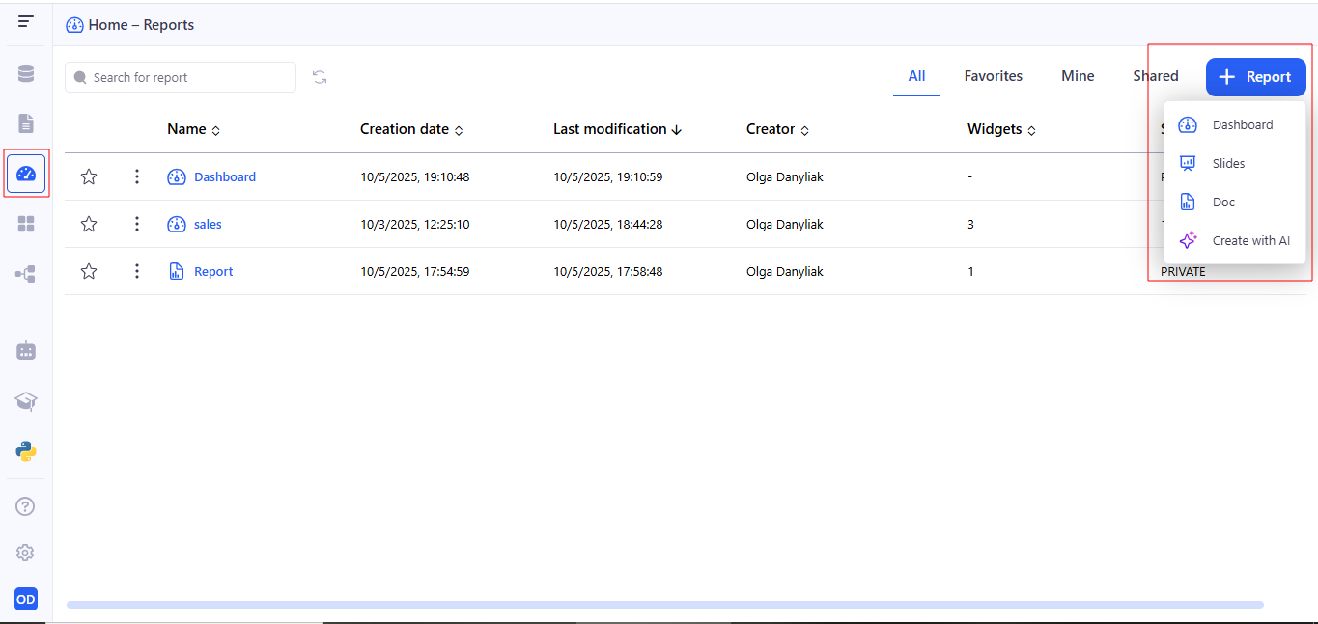1318x624 pixels.
Task: Open the help question mark icon
Action: pyautogui.click(x=26, y=506)
